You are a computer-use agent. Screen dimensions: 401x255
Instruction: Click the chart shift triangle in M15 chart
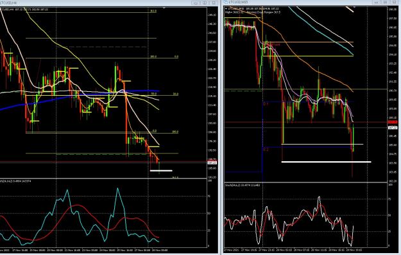[x=354, y=7]
